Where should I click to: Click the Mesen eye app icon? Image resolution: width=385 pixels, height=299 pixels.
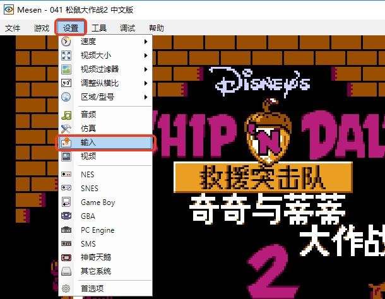pyautogui.click(x=9, y=9)
